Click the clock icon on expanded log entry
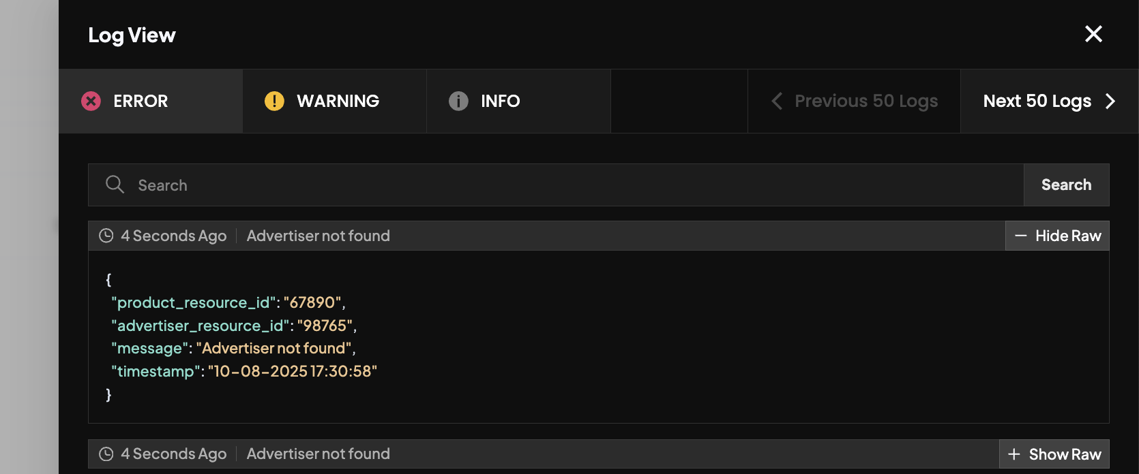The height and width of the screenshot is (474, 1139). pos(106,236)
